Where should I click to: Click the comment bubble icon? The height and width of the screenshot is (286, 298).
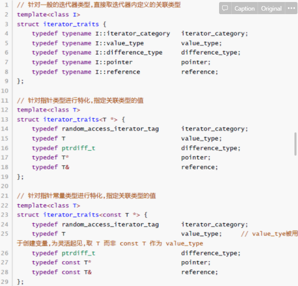tap(225, 8)
